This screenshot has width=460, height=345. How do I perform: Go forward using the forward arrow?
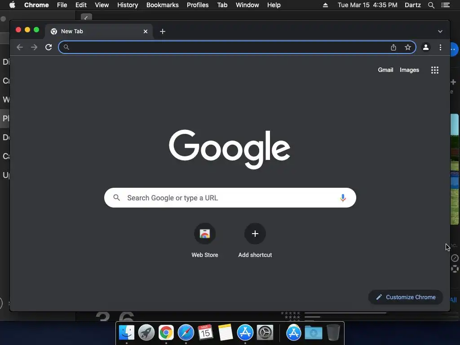pyautogui.click(x=34, y=47)
